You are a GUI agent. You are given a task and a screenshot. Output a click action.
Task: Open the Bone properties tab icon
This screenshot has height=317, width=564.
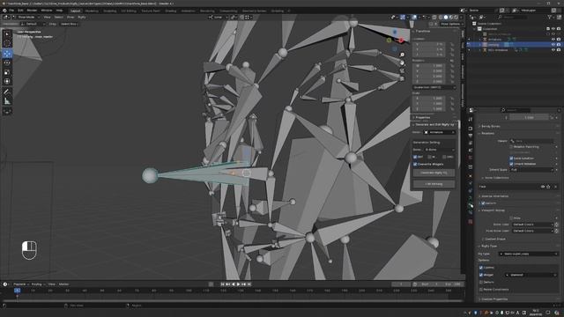click(471, 205)
